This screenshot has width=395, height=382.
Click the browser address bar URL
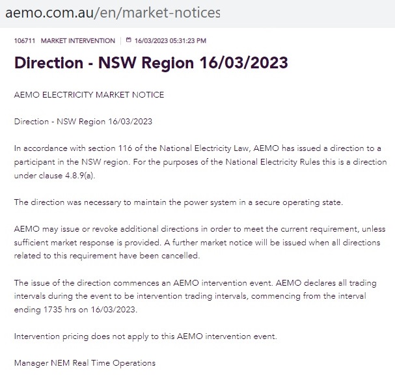pyautogui.click(x=113, y=12)
